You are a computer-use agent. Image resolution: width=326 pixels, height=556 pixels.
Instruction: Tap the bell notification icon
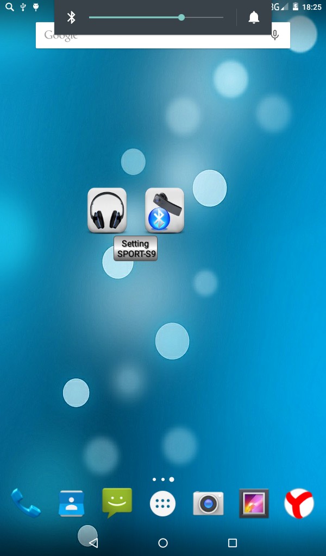point(254,17)
